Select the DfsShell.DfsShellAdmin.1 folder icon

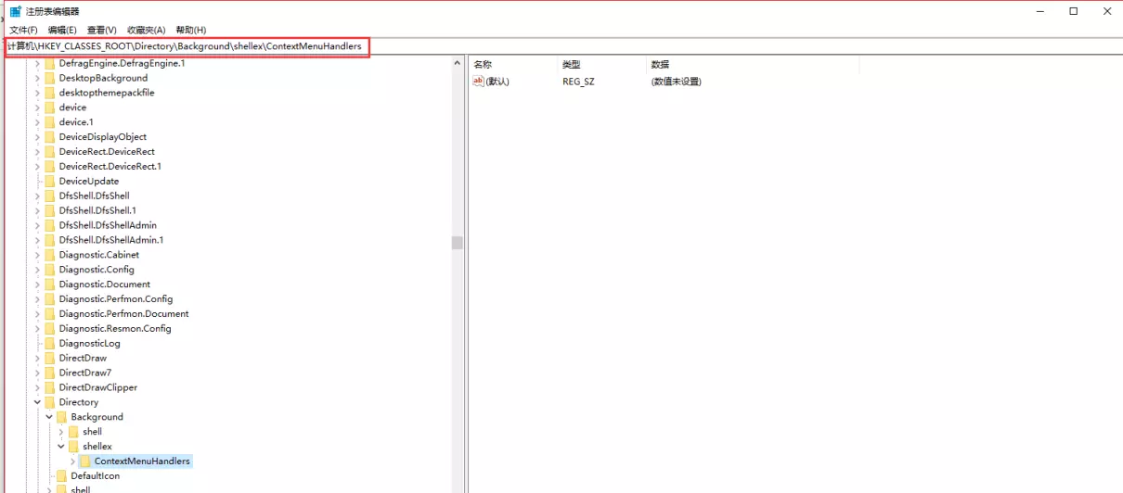pos(50,240)
